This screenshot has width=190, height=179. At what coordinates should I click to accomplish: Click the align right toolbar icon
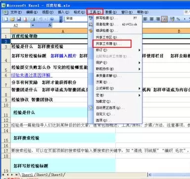coord(158,19)
